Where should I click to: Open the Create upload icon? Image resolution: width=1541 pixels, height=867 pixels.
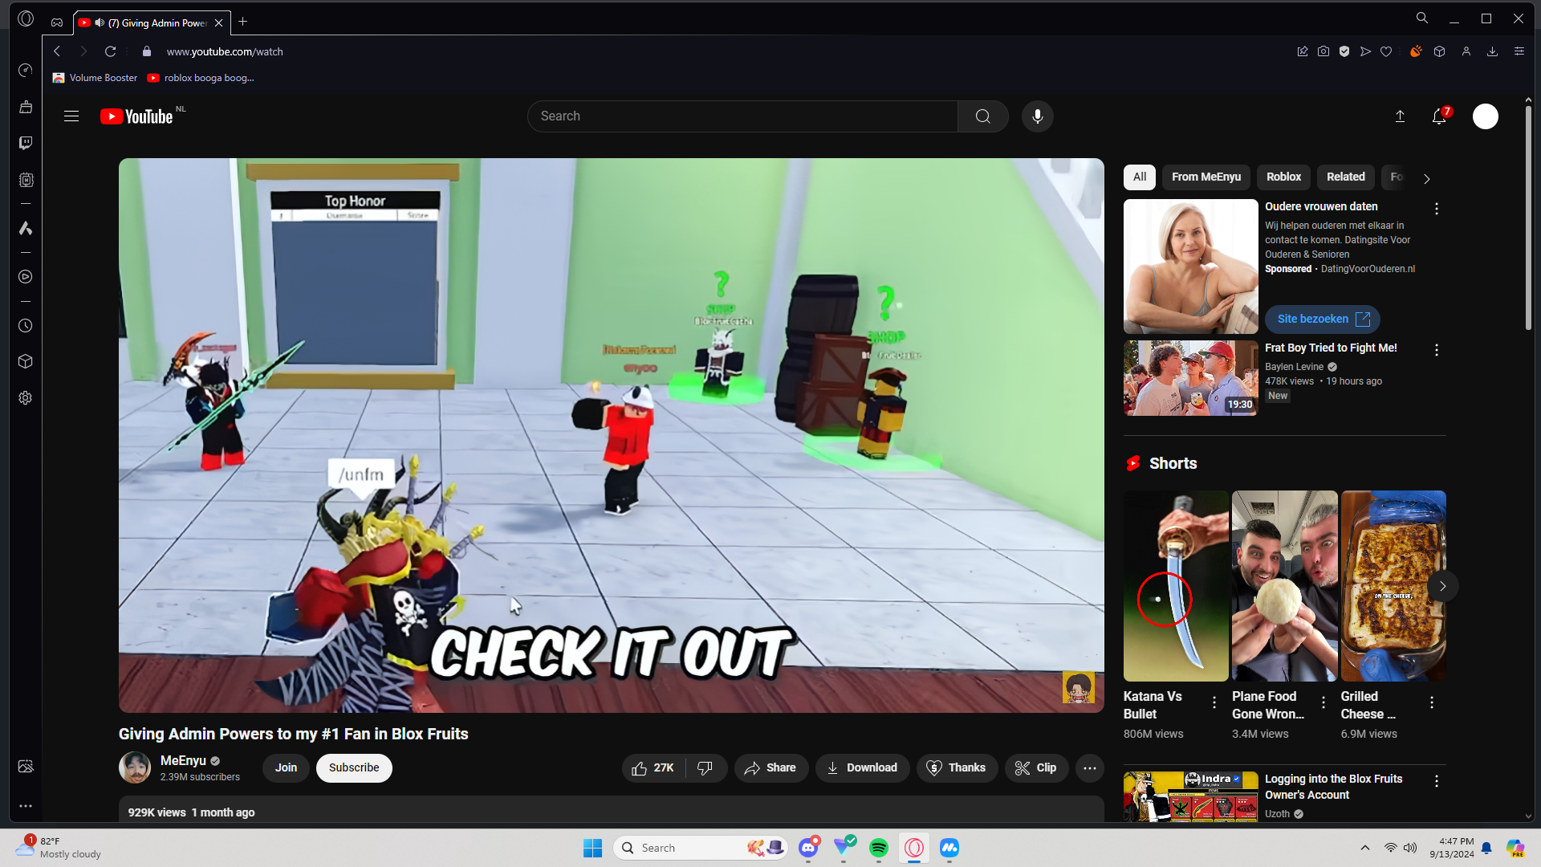click(x=1400, y=116)
